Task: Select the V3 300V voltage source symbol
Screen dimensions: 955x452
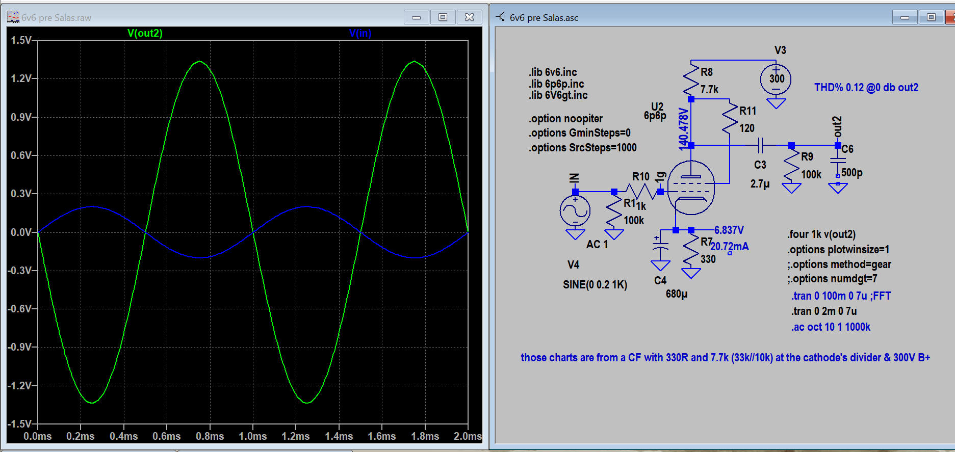Action: point(776,79)
